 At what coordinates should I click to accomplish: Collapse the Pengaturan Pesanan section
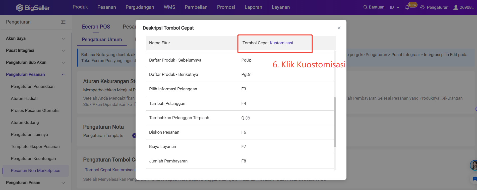[x=63, y=75]
